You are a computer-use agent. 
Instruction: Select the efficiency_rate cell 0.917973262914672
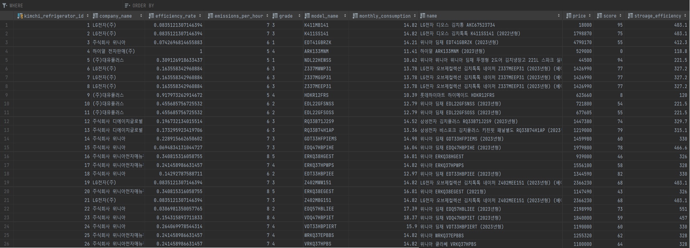tap(174, 95)
